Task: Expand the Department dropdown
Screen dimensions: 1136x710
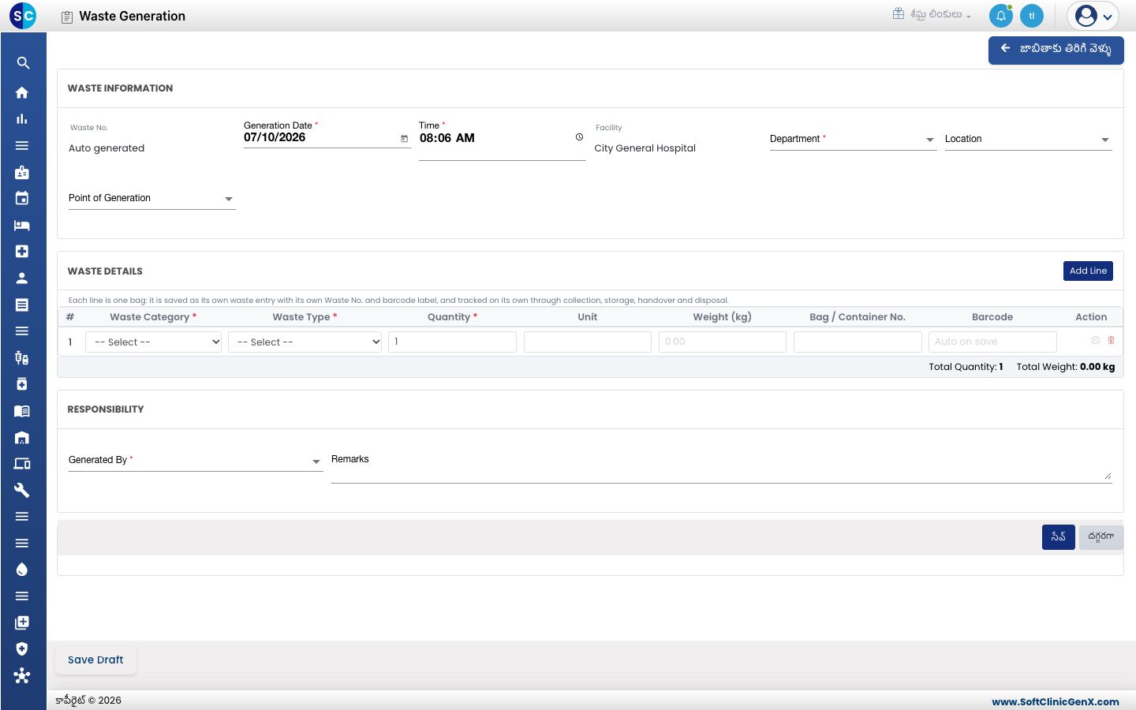Action: click(x=853, y=139)
